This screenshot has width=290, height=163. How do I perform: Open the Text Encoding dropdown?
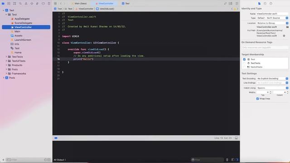(272, 78)
